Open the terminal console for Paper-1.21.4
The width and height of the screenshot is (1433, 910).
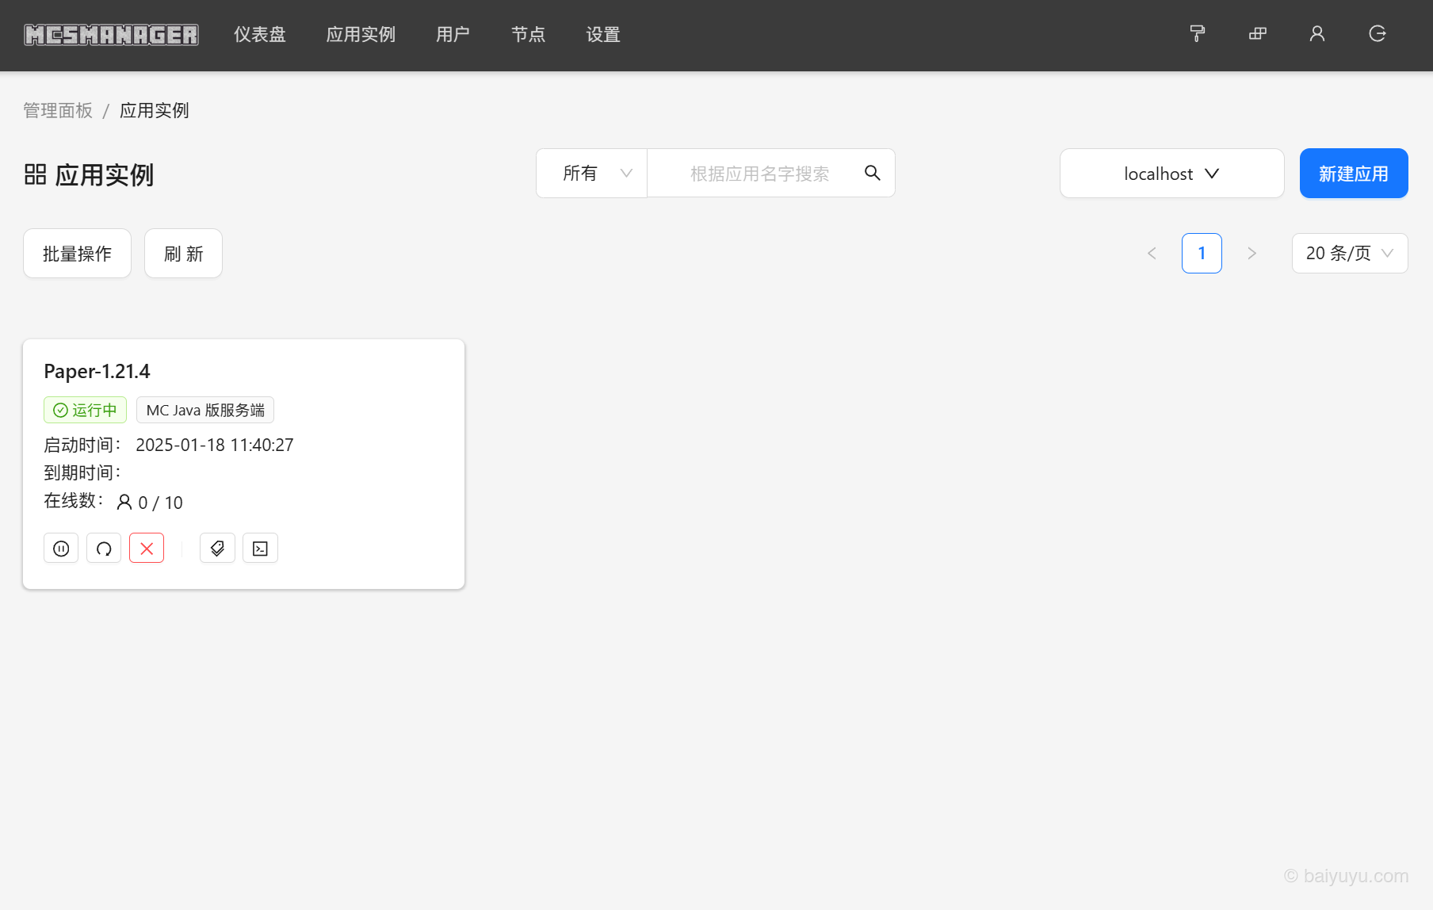[x=260, y=548]
